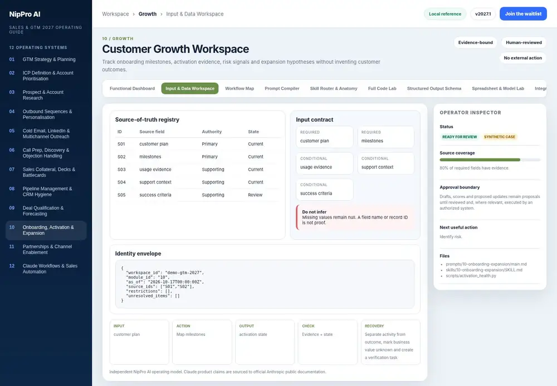Switch to Workflow Map tab

(x=240, y=88)
